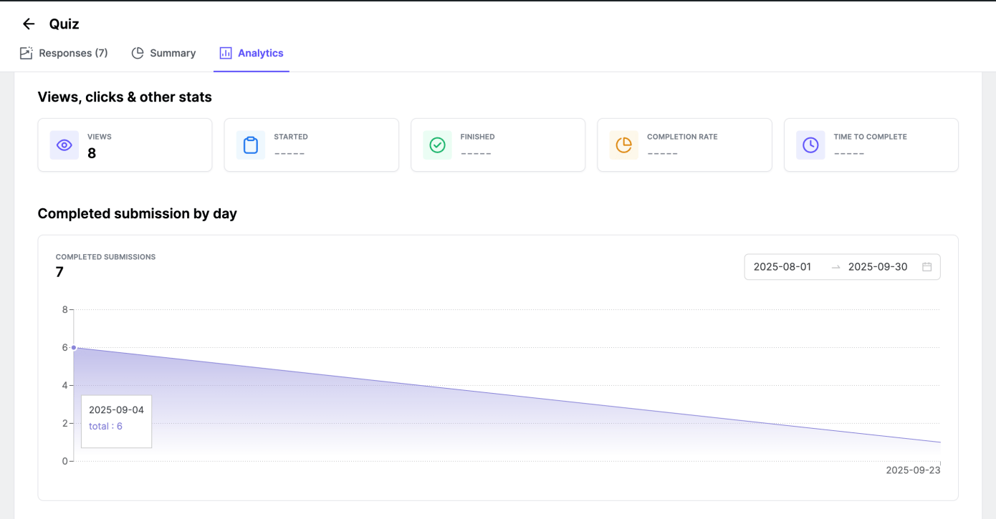Image resolution: width=996 pixels, height=519 pixels.
Task: Open the Responses (7) tab
Action: (73, 53)
